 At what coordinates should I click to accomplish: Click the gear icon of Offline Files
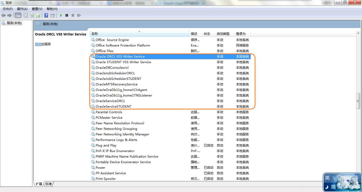93,51
